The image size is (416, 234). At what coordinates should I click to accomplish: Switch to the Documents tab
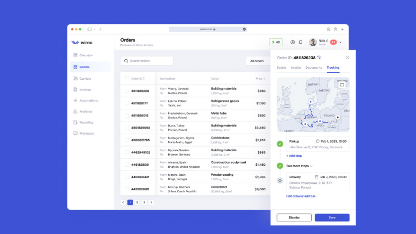[x=314, y=67]
